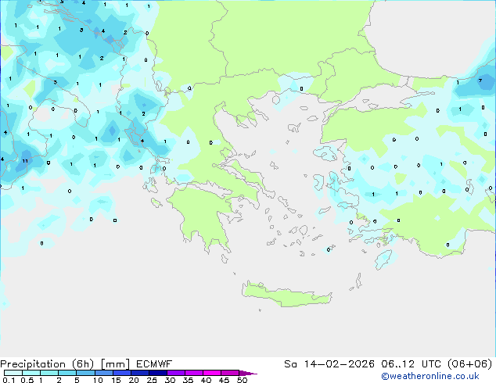Click the legend label '35'
Image resolution: width=496 pixels, height=383 pixels.
pos(188,380)
